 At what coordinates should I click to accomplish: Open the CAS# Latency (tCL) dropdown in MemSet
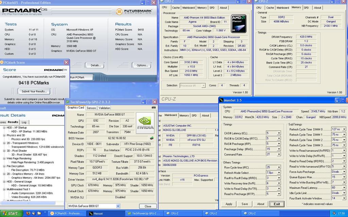click(279, 133)
